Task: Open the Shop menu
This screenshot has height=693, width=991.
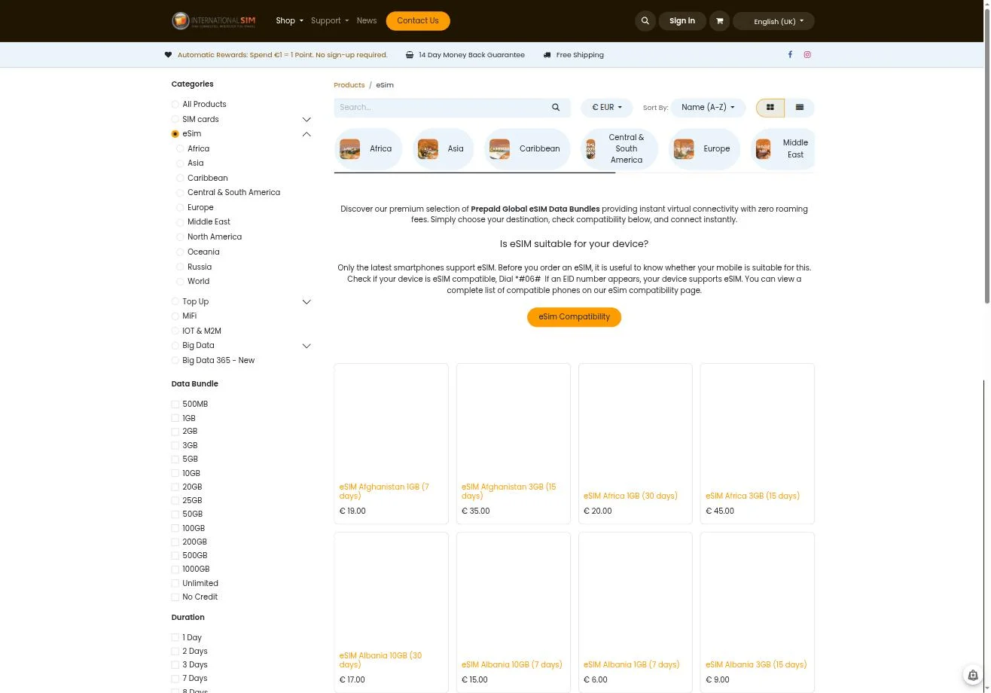Action: pos(289,21)
